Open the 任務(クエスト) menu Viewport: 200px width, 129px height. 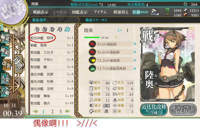click(140, 12)
